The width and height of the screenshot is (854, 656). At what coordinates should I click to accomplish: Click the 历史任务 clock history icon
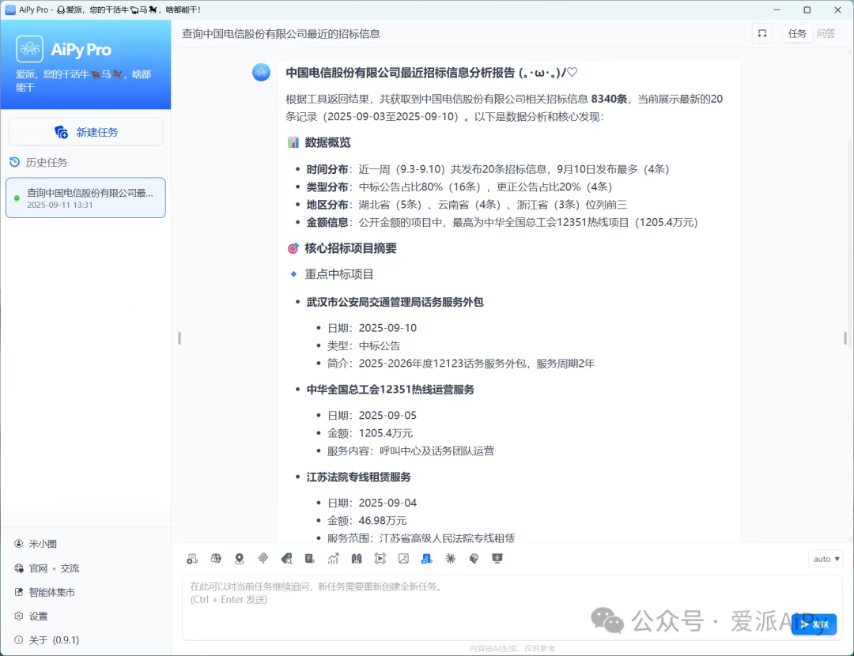point(15,162)
